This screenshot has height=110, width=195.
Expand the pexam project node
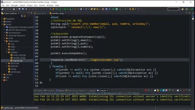[x=2, y=22]
